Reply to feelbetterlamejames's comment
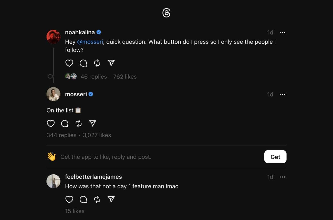The width and height of the screenshot is (333, 220). coord(83,199)
